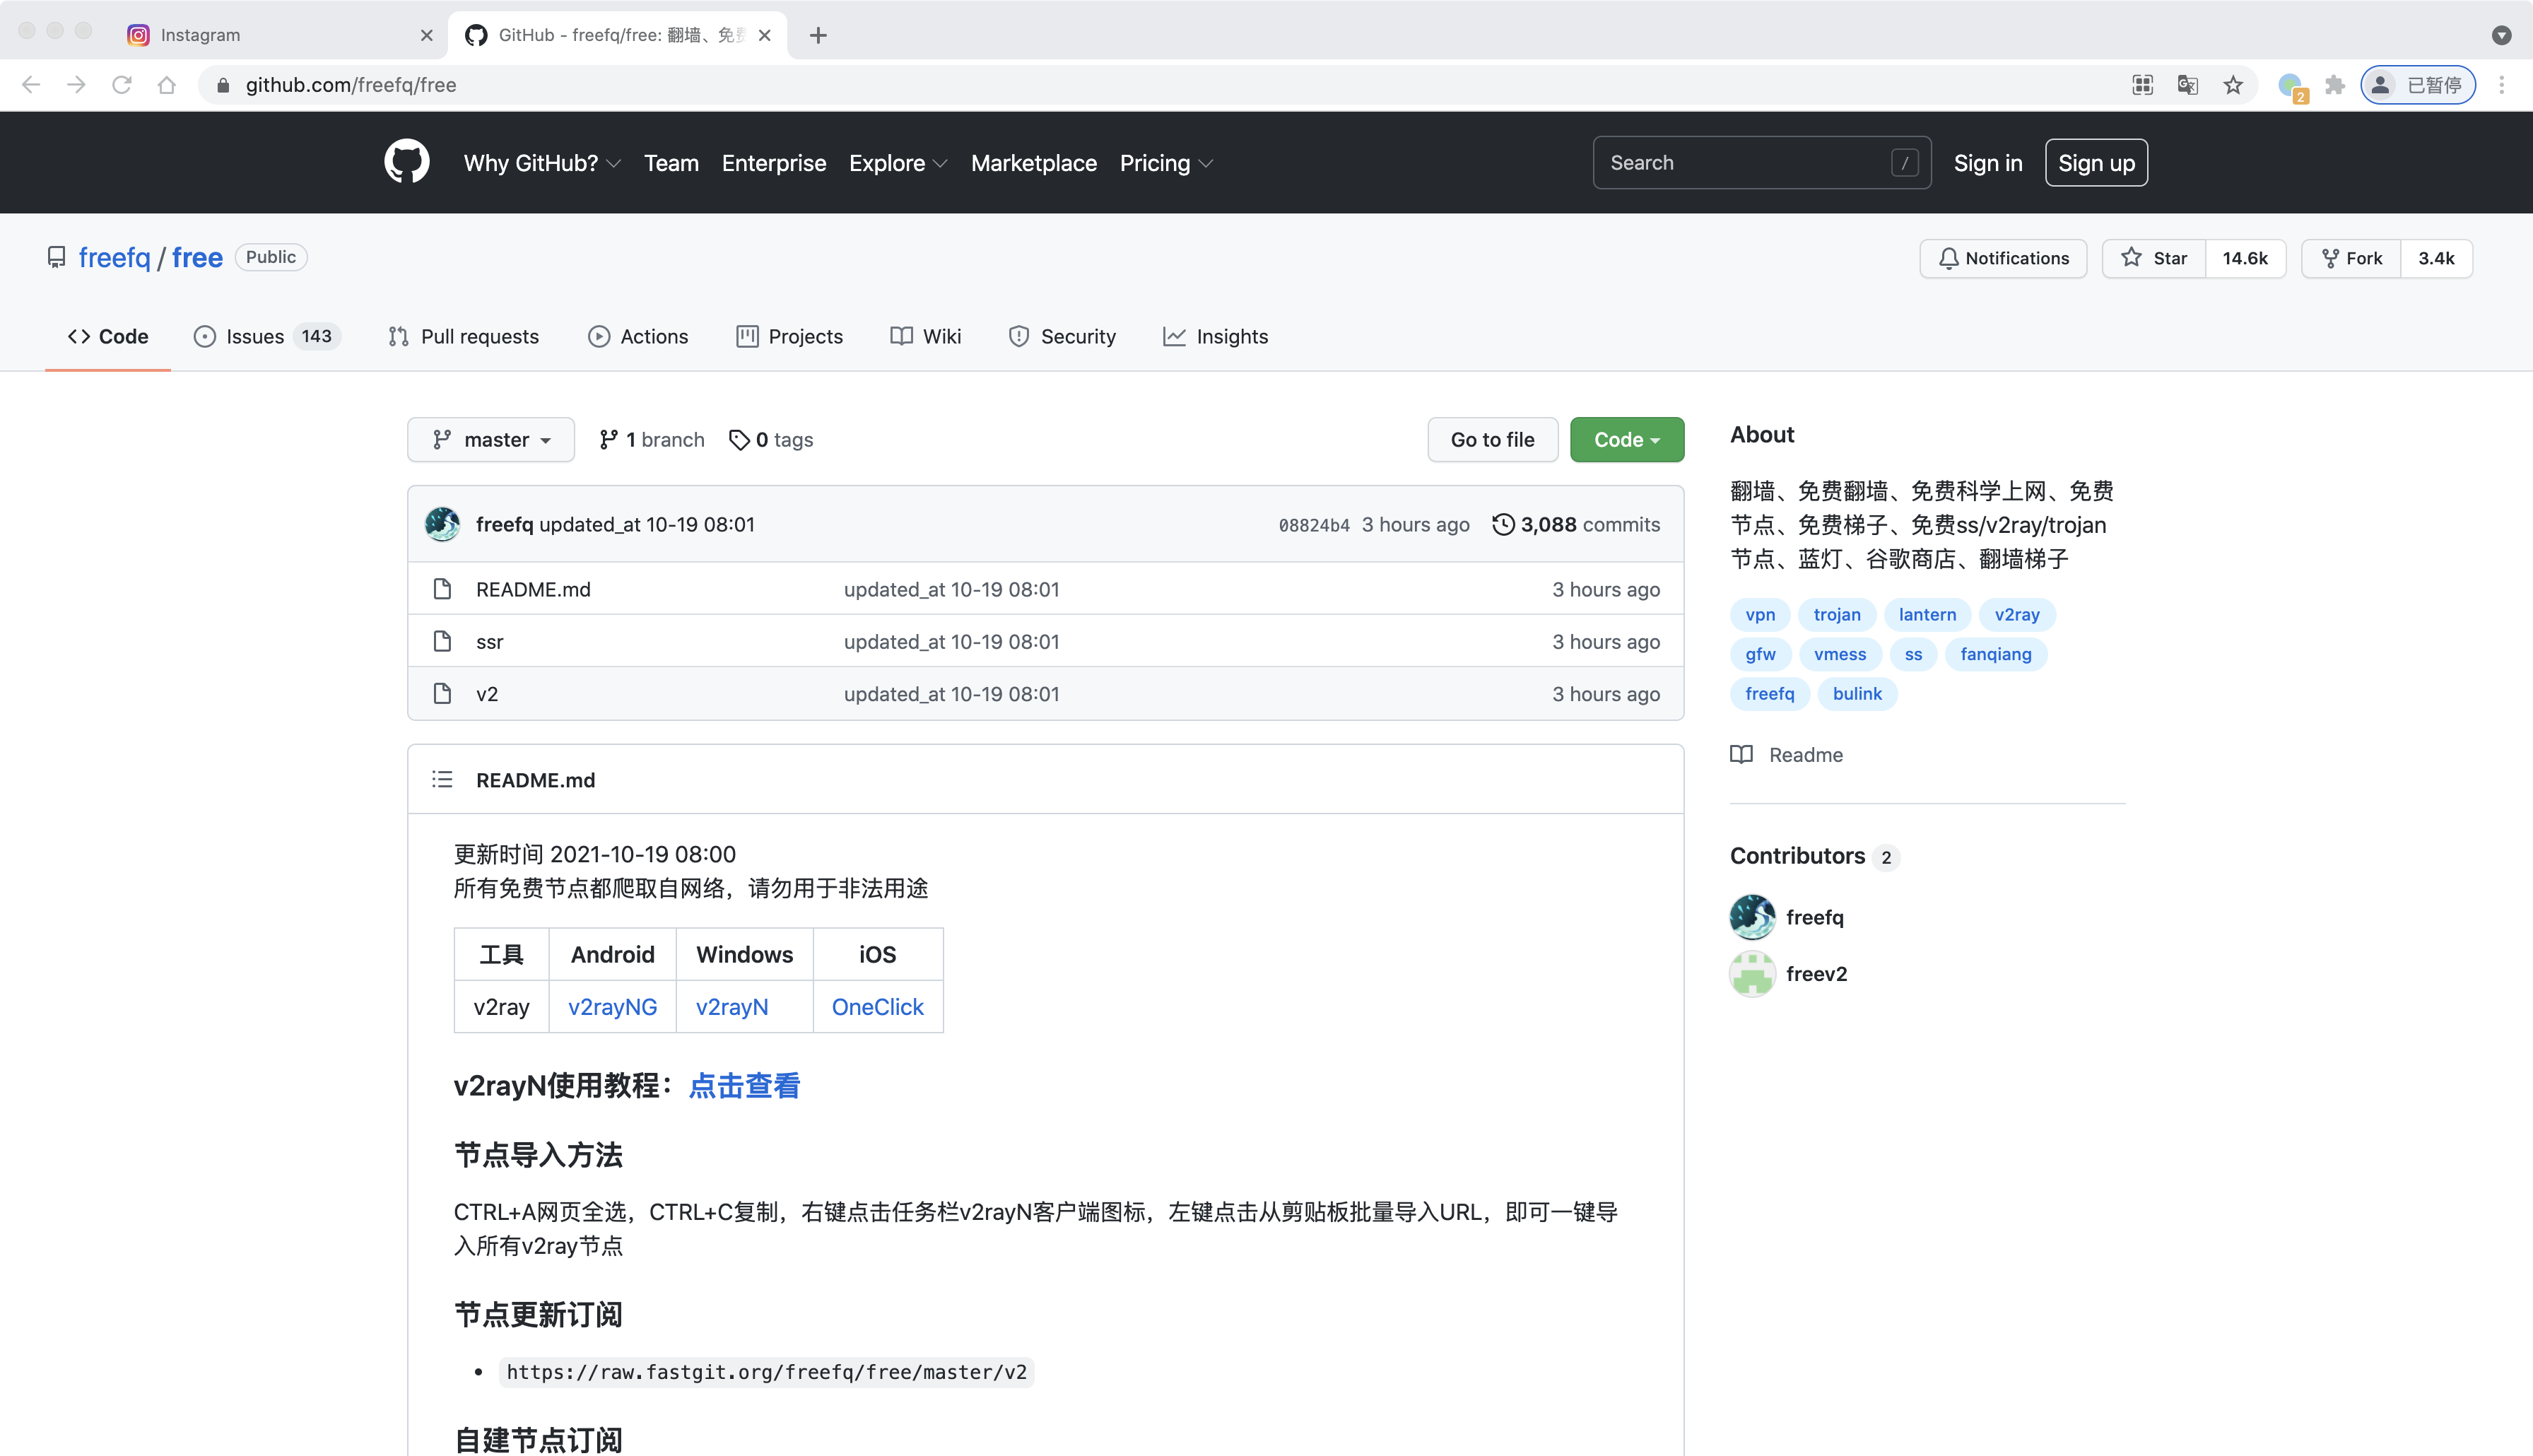Screen dimensions: 2533x1456
Task: Click the globe extension icon with badge
Action: (x=2291, y=86)
